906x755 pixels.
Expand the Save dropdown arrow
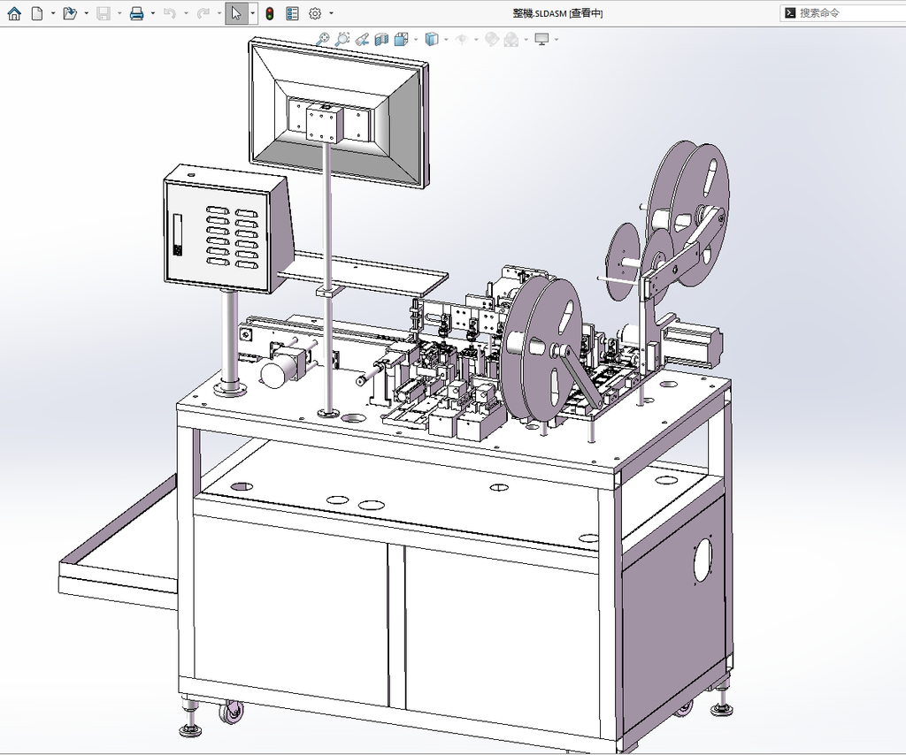119,13
